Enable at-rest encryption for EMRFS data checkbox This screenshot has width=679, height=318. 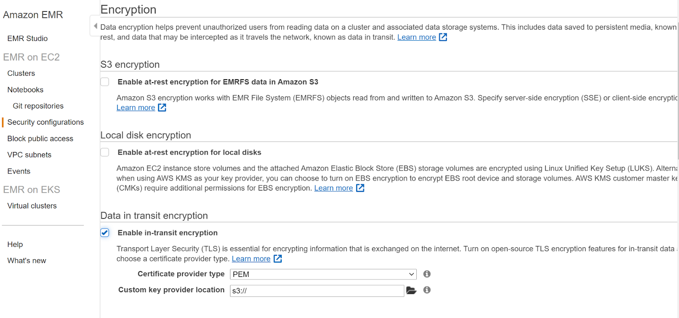105,82
